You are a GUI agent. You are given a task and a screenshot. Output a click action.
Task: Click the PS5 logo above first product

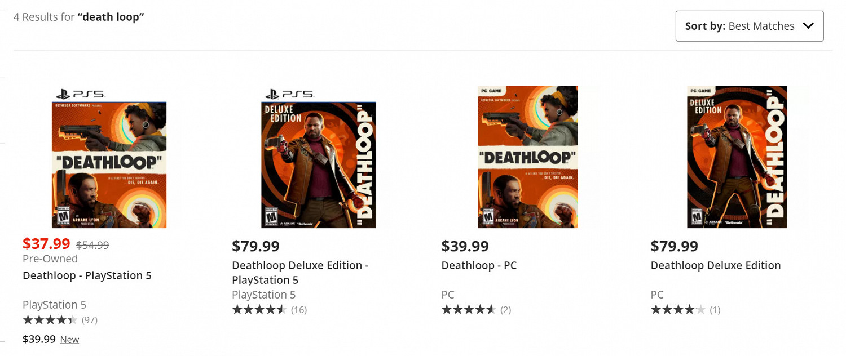tap(80, 94)
